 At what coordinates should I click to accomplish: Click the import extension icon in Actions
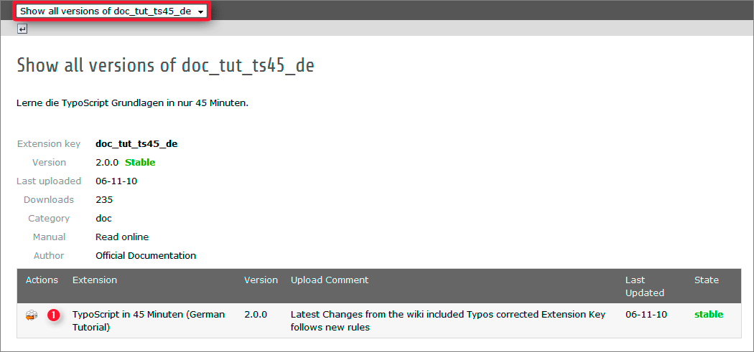point(32,315)
